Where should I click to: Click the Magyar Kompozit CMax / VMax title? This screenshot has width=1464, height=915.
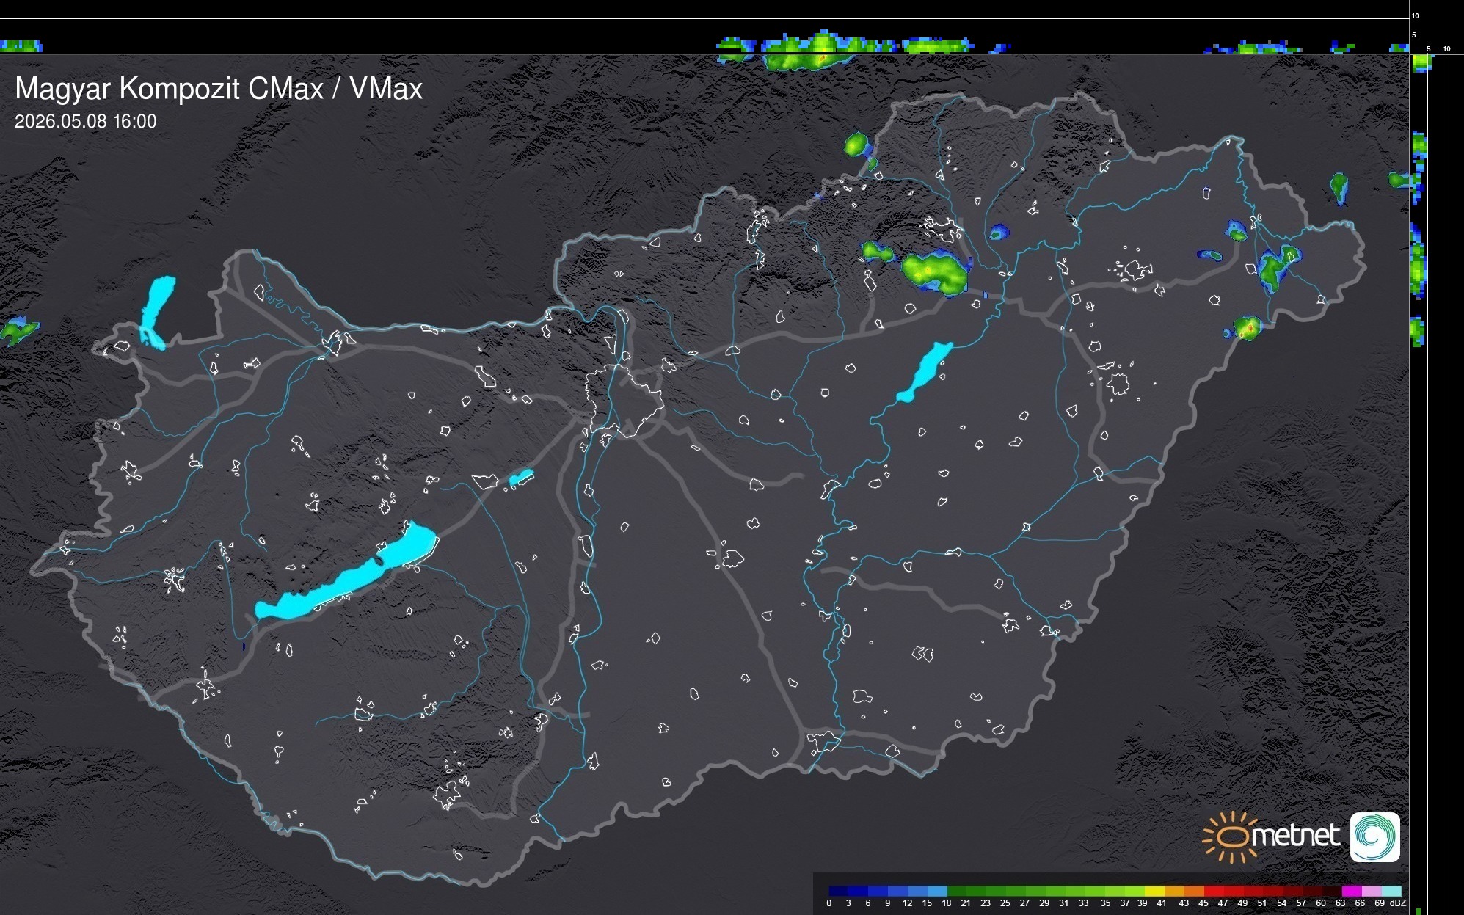click(219, 88)
